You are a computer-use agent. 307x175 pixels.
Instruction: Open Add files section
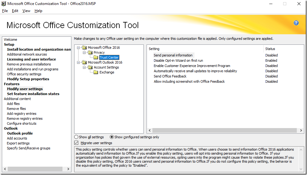pyautogui.click(x=13, y=104)
